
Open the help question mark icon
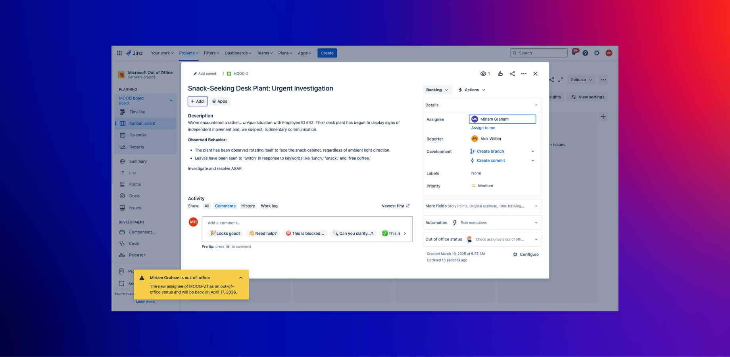coord(585,53)
